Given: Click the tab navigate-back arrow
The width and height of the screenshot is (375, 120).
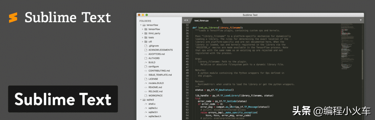Looking at the screenshot, I should click(185, 20).
